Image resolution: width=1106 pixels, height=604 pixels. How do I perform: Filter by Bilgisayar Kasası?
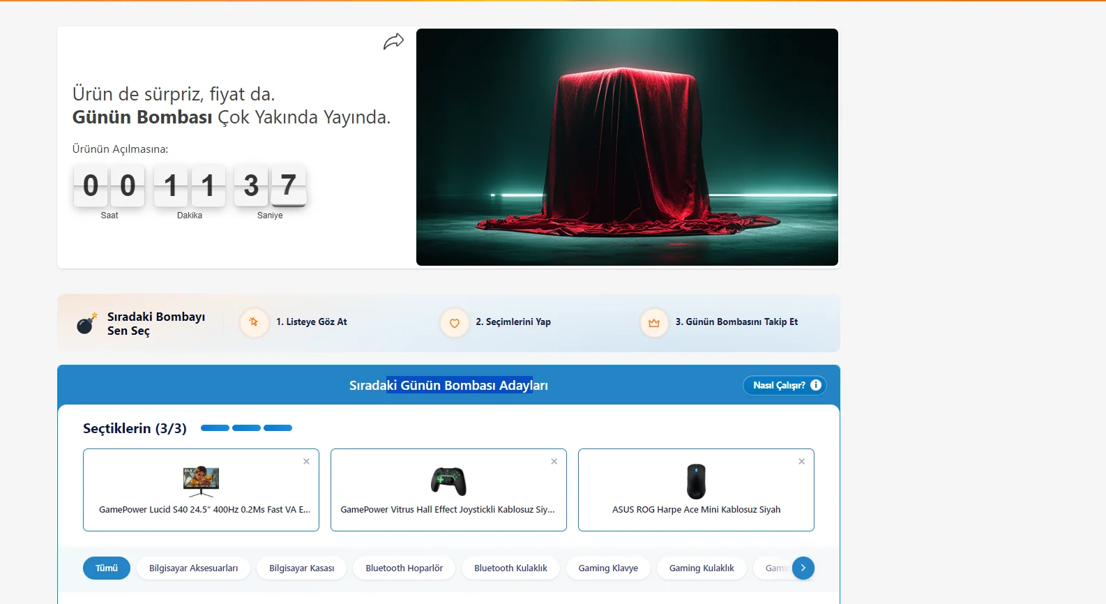click(x=302, y=568)
